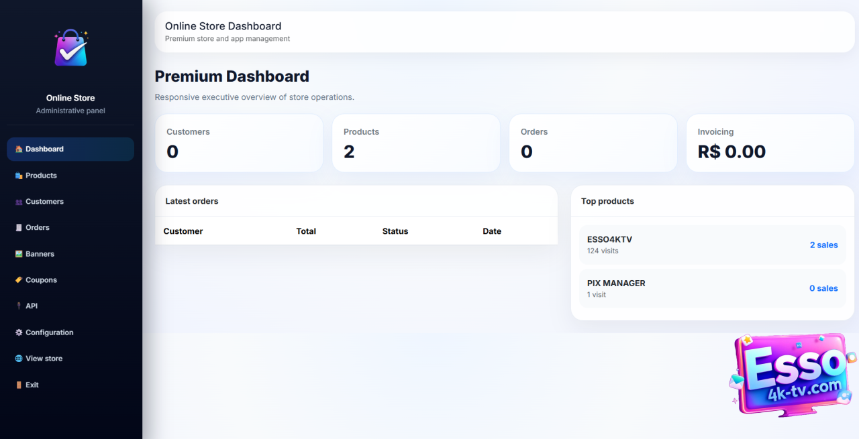The height and width of the screenshot is (439, 859).
Task: Click the Banners picture icon in sidebar
Action: pyautogui.click(x=19, y=254)
